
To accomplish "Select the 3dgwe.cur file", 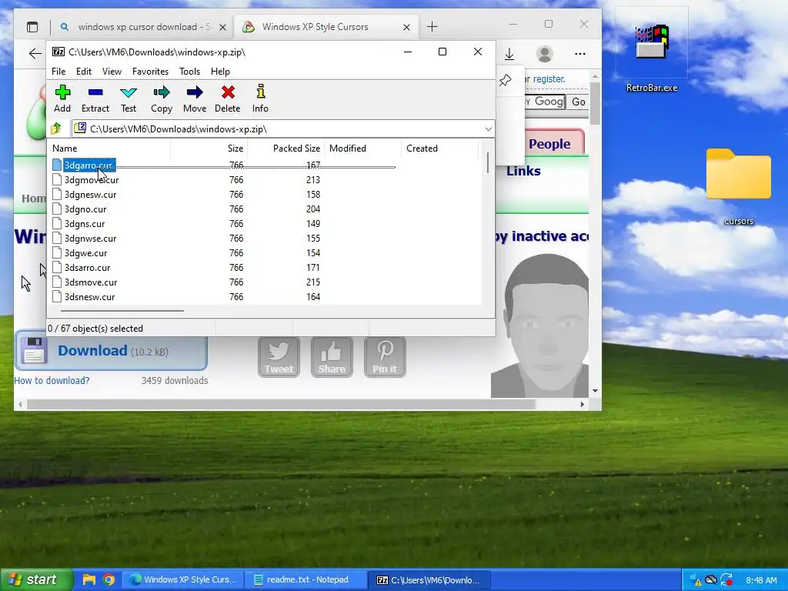I will 85,252.
